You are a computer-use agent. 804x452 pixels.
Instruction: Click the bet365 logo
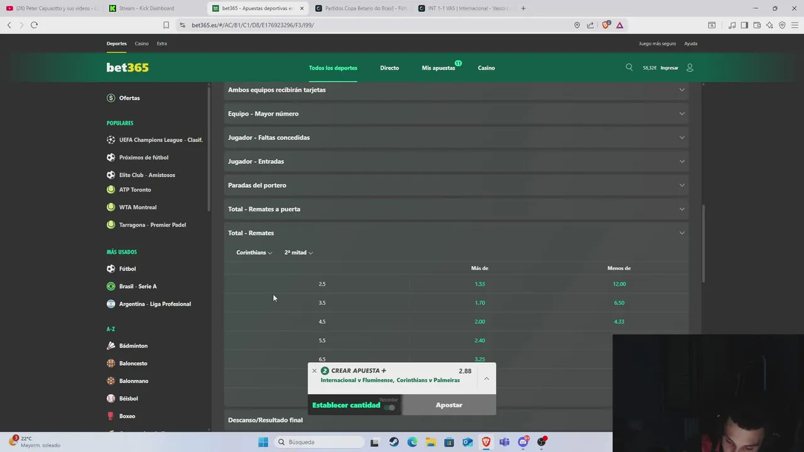[128, 67]
